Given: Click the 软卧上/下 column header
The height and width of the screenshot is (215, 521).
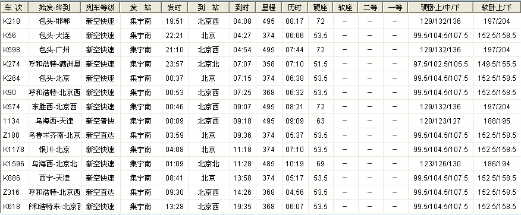Looking at the screenshot, I should click(497, 7).
